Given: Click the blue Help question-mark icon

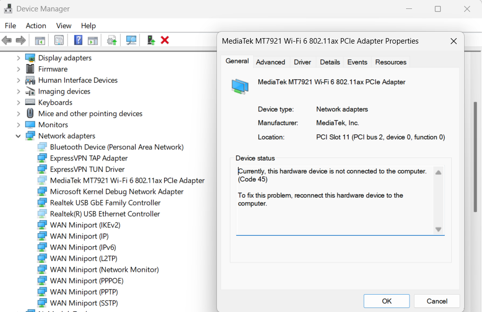Looking at the screenshot, I should coord(78,40).
